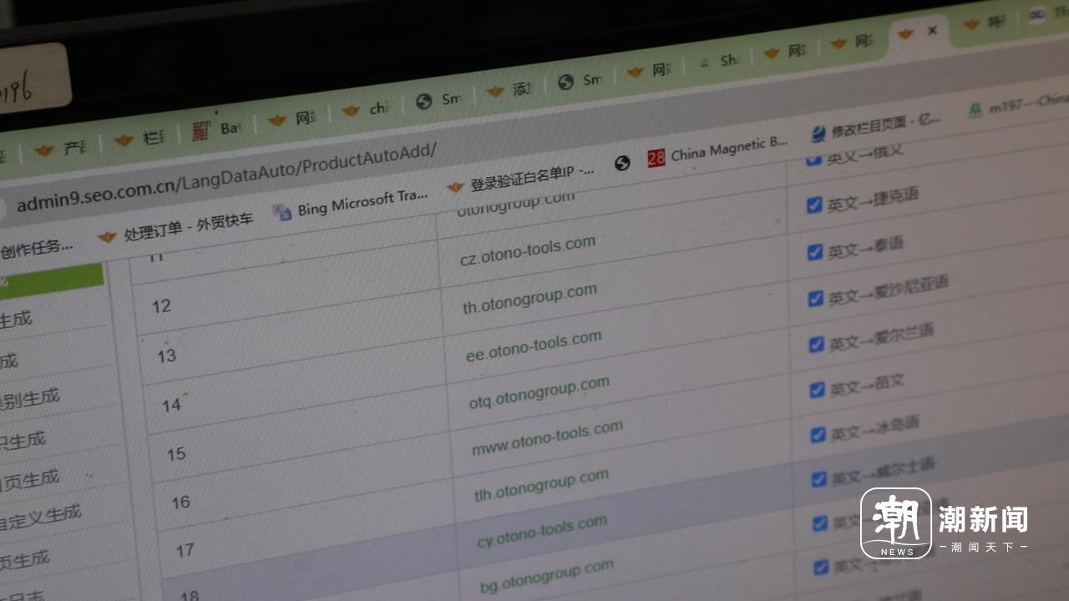The height and width of the screenshot is (601, 1069).
Task: Open the 创作任务 bookmark
Action: 36,247
